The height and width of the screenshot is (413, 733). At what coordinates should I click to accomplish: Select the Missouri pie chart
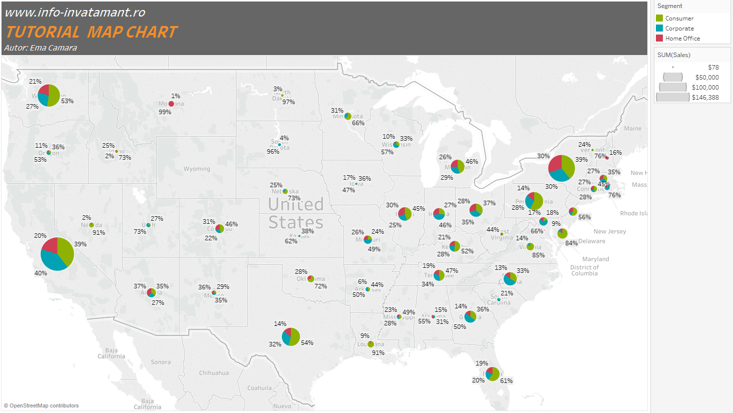pos(368,240)
